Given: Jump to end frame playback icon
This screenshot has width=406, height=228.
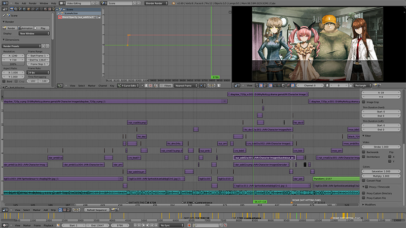Looking at the screenshot, I should (x=156, y=225).
